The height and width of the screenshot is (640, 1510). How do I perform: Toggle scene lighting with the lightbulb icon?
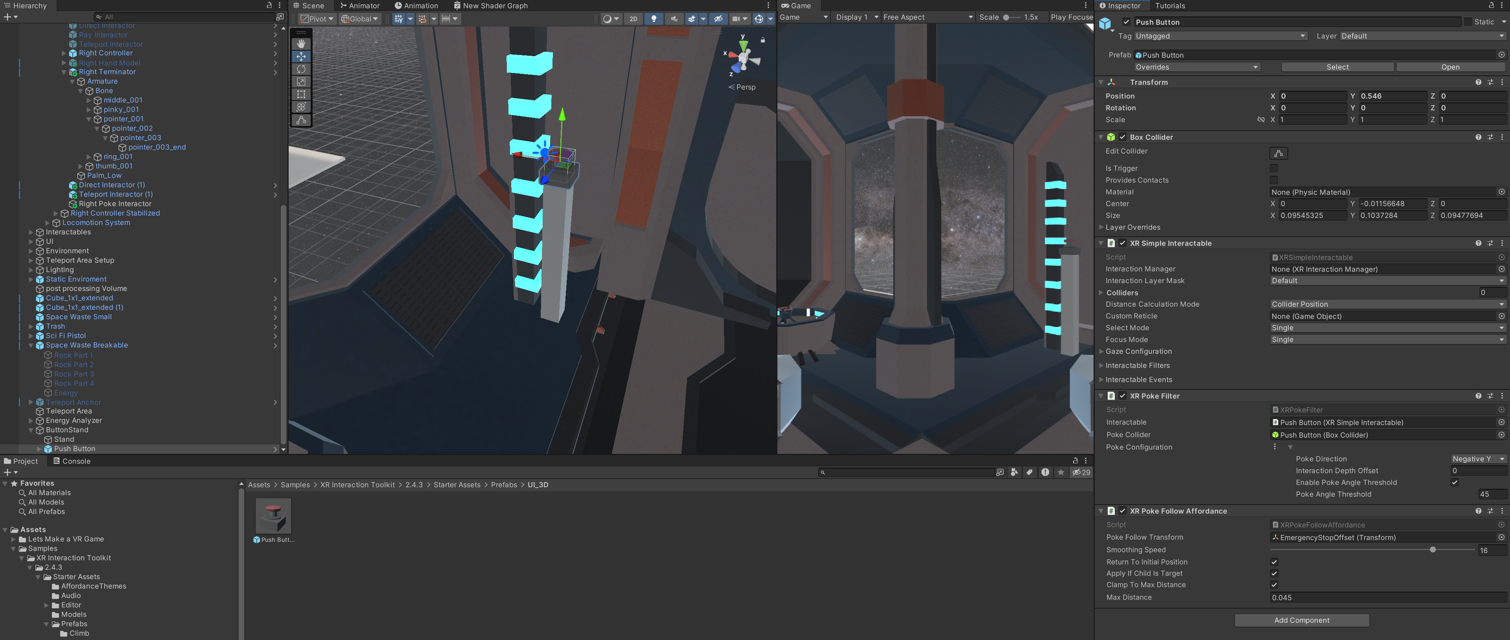click(654, 19)
